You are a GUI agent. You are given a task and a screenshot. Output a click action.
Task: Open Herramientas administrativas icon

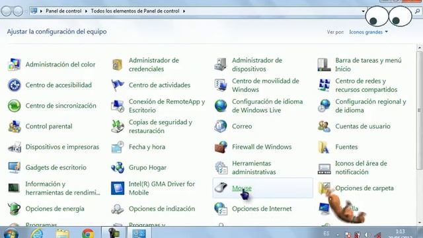coord(221,167)
